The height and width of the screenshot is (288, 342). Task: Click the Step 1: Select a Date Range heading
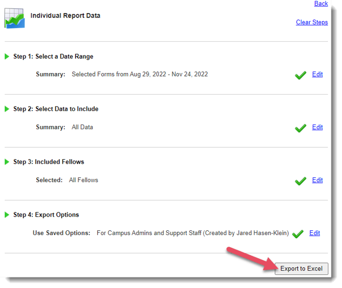(x=53, y=56)
